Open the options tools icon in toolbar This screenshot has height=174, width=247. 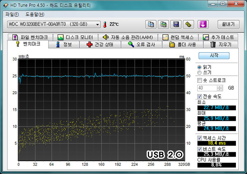coord(189,24)
